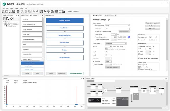
Task: Click the play-circle toolbar icon
Action: 45,11
